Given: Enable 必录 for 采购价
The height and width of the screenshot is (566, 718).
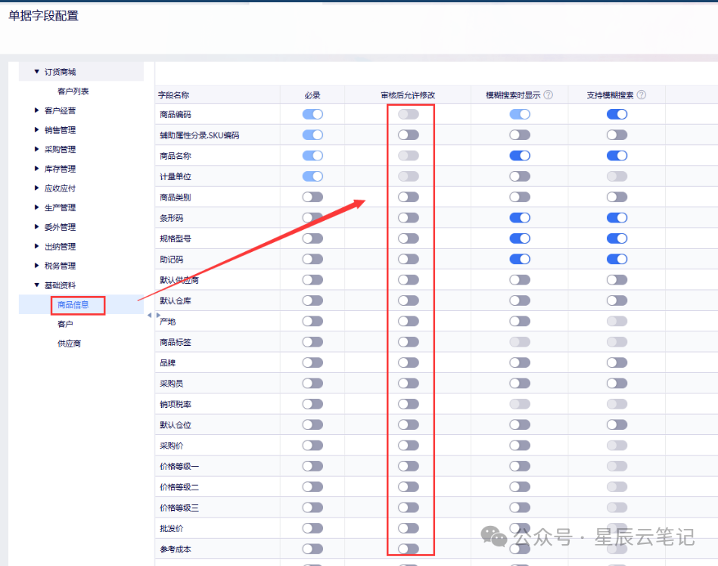Looking at the screenshot, I should pyautogui.click(x=312, y=445).
